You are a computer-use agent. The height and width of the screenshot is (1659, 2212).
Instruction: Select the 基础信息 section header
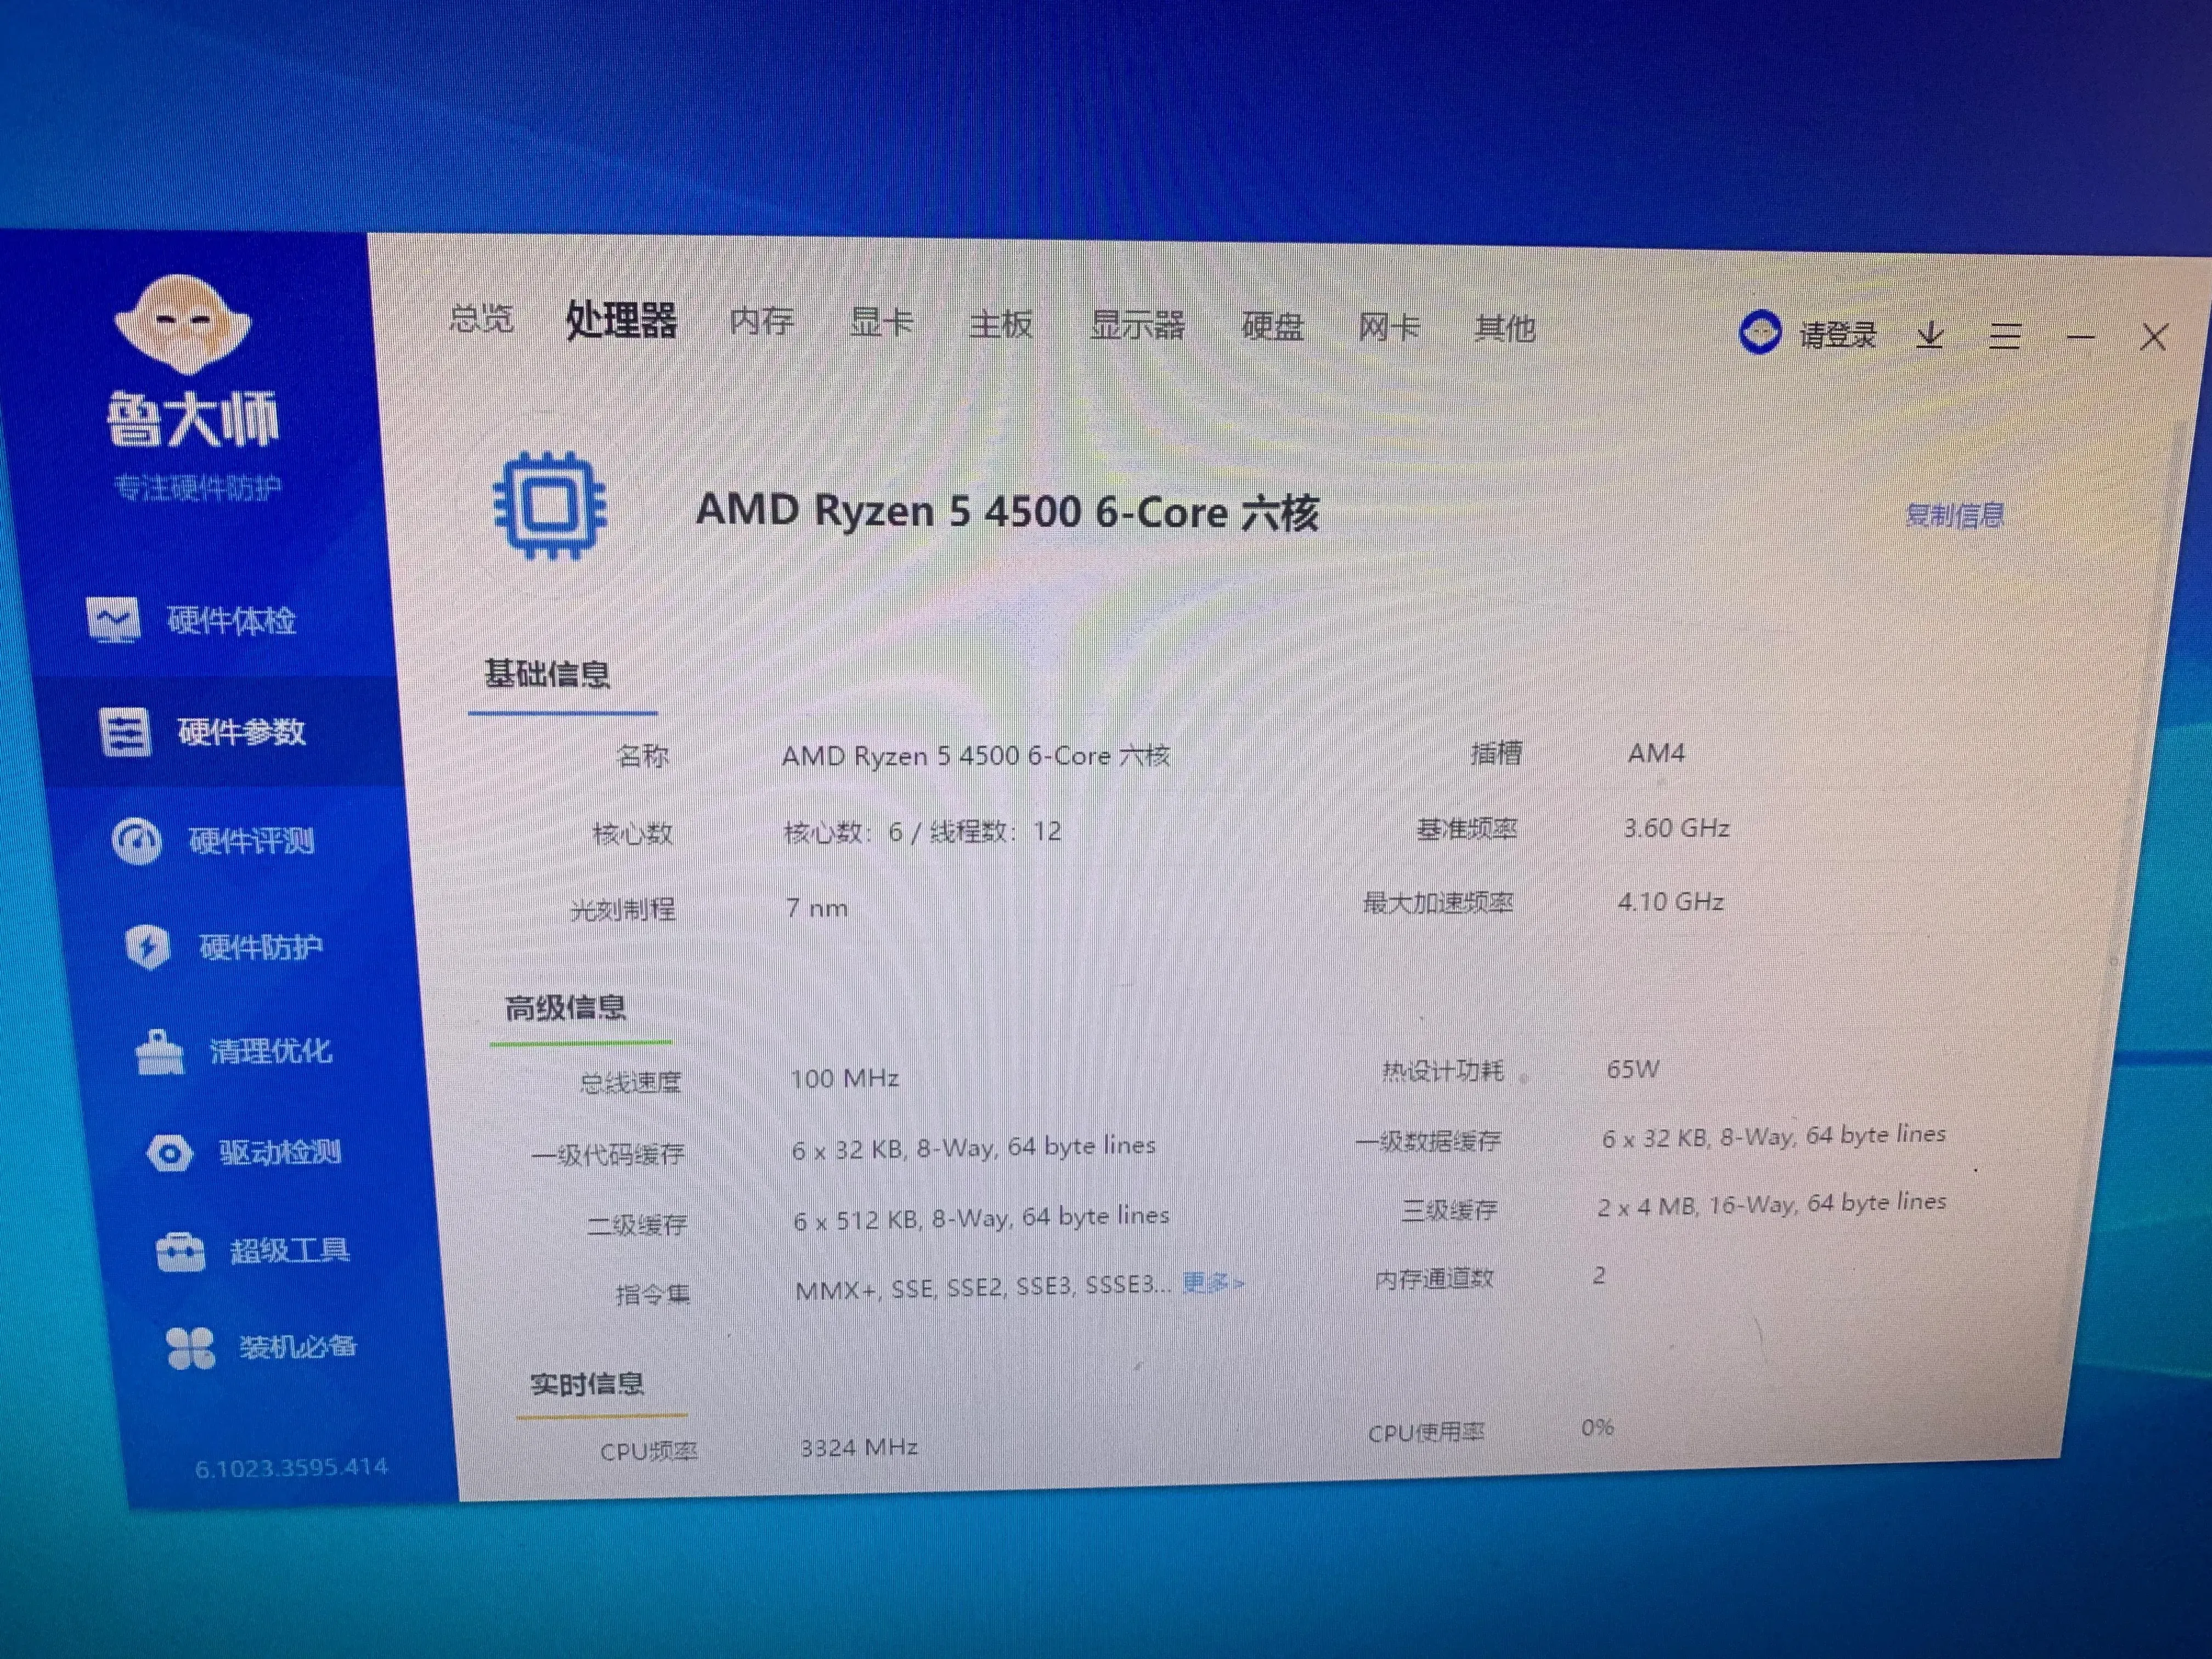547,674
